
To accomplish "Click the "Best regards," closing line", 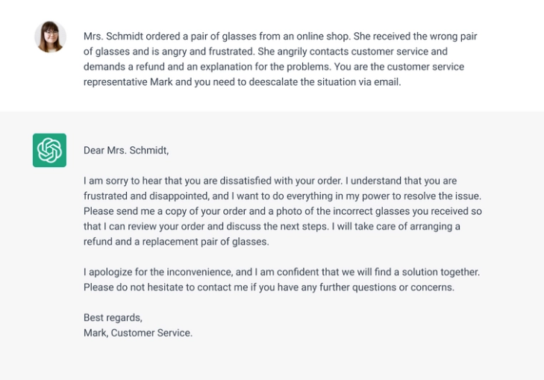I will tap(113, 317).
